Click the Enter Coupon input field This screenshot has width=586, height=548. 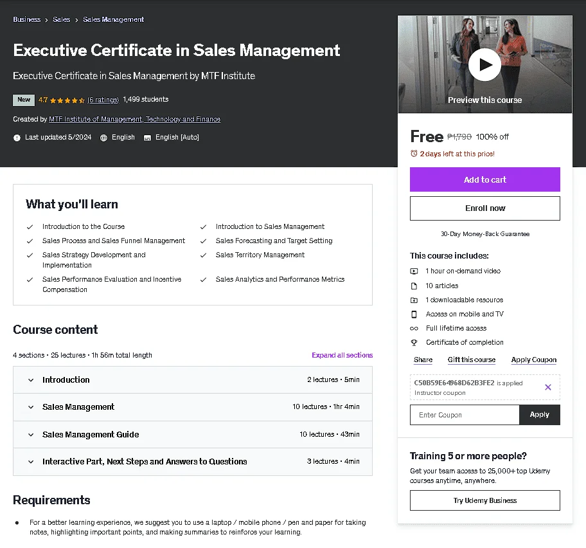[x=465, y=415]
